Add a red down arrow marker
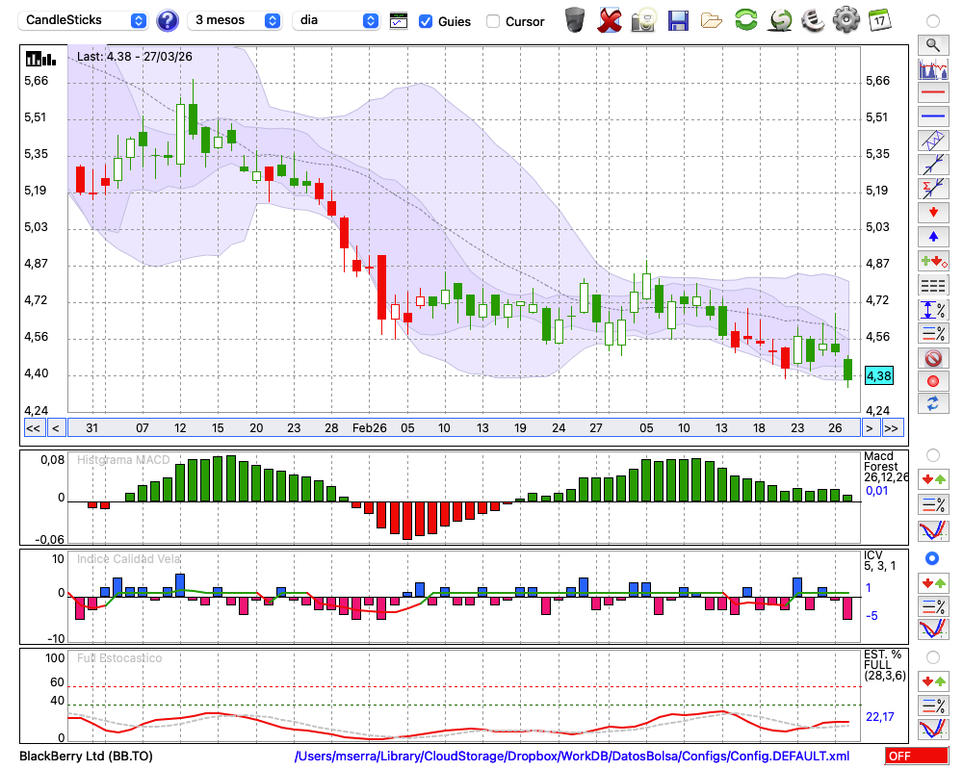 click(933, 213)
